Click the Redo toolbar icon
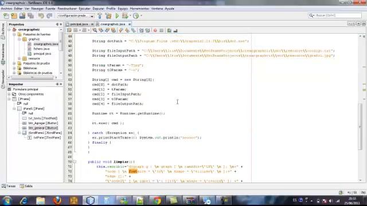Viewport: 367px width, 206px height. coord(49,15)
